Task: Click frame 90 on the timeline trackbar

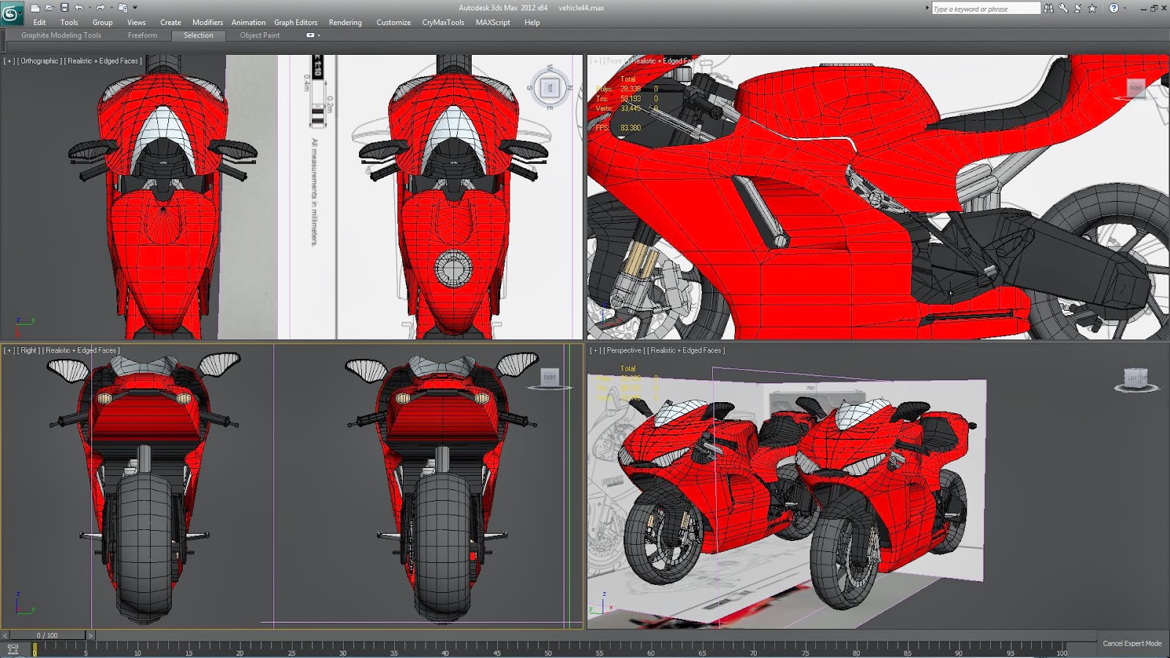Action: (x=959, y=650)
